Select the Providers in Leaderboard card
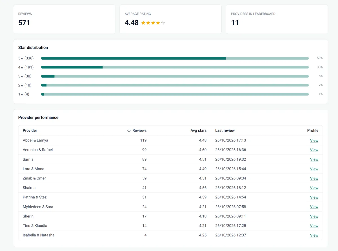Viewport: 338px width, 251px height. click(x=277, y=19)
